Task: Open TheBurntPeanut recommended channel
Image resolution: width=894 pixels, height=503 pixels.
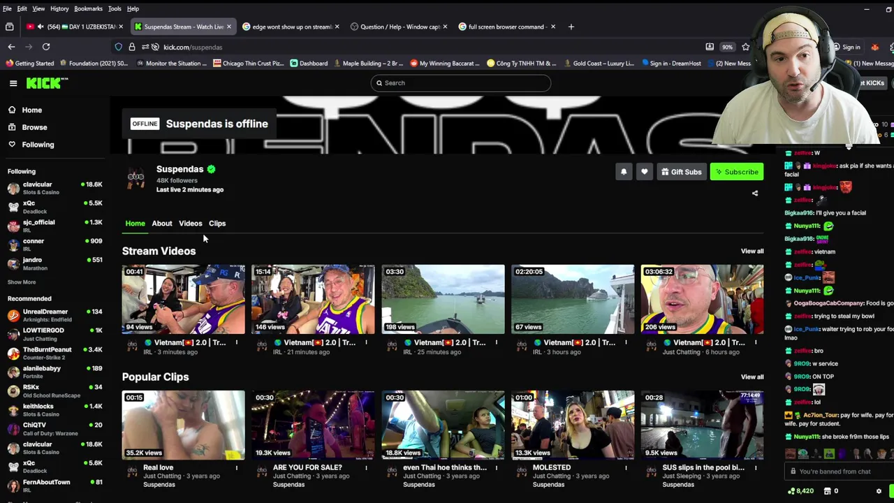Action: [x=54, y=353]
